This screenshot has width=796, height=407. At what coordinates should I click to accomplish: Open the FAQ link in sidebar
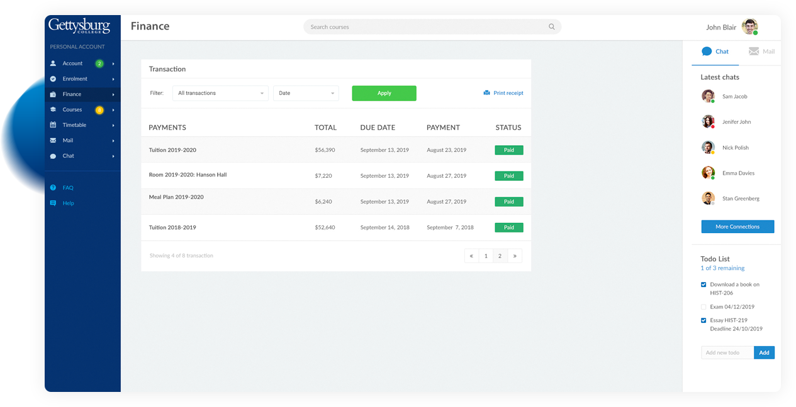tap(68, 188)
